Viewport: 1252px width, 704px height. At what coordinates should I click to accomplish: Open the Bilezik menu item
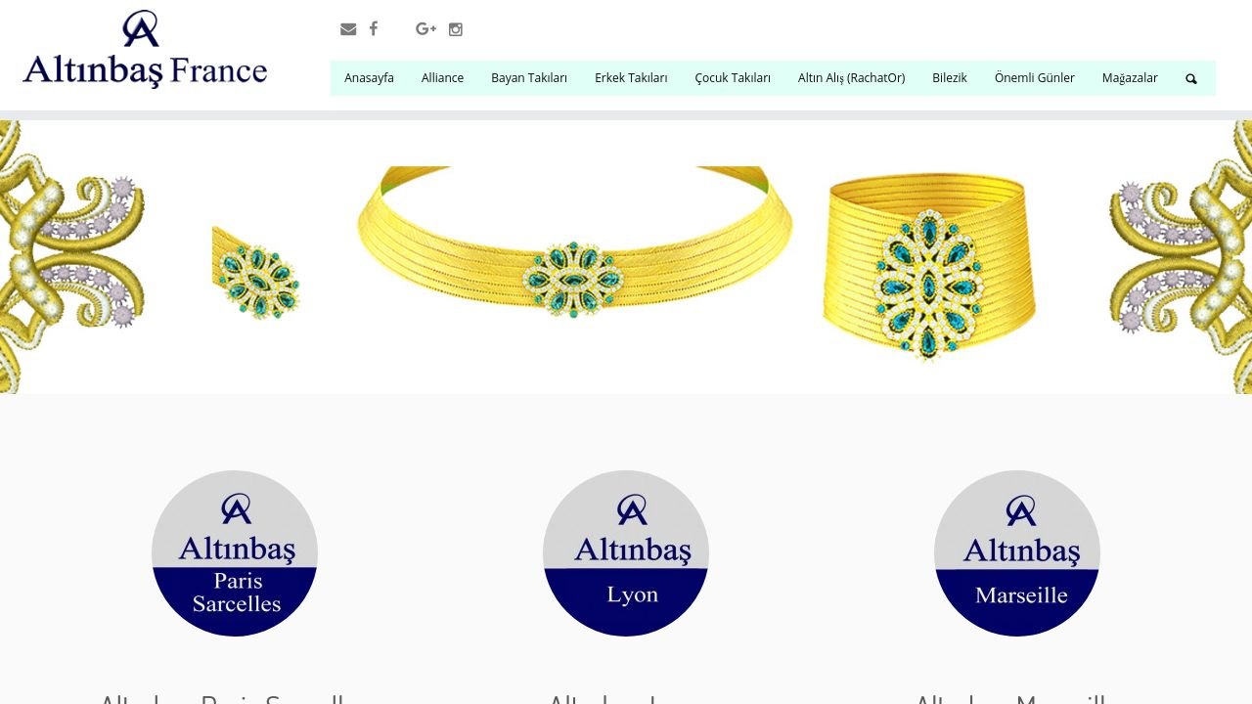(x=950, y=78)
